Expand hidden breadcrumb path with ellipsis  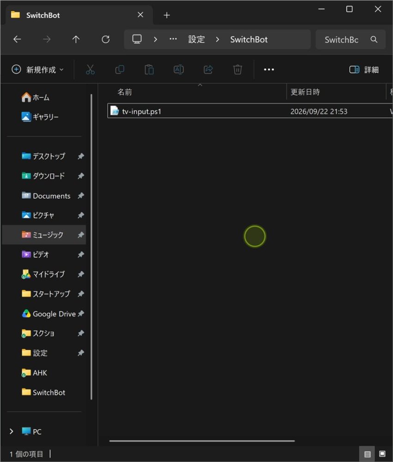point(173,39)
